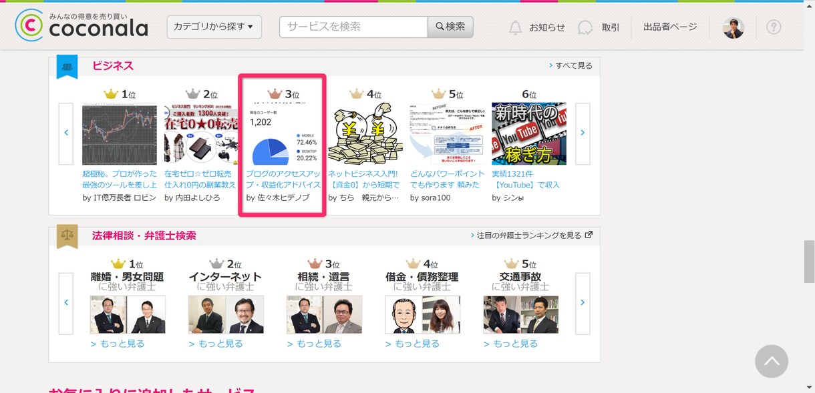Click lawyer photos under 離婚・男女問題
Viewport: 815px width, 393px height.
click(128, 314)
